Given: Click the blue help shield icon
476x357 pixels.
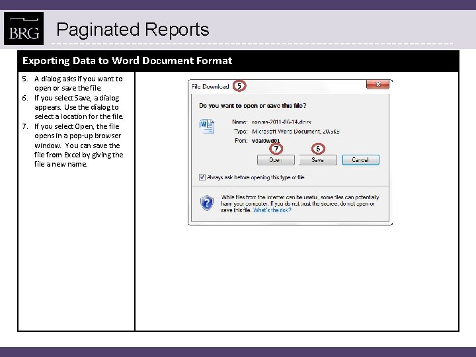Looking at the screenshot, I should tap(207, 203).
